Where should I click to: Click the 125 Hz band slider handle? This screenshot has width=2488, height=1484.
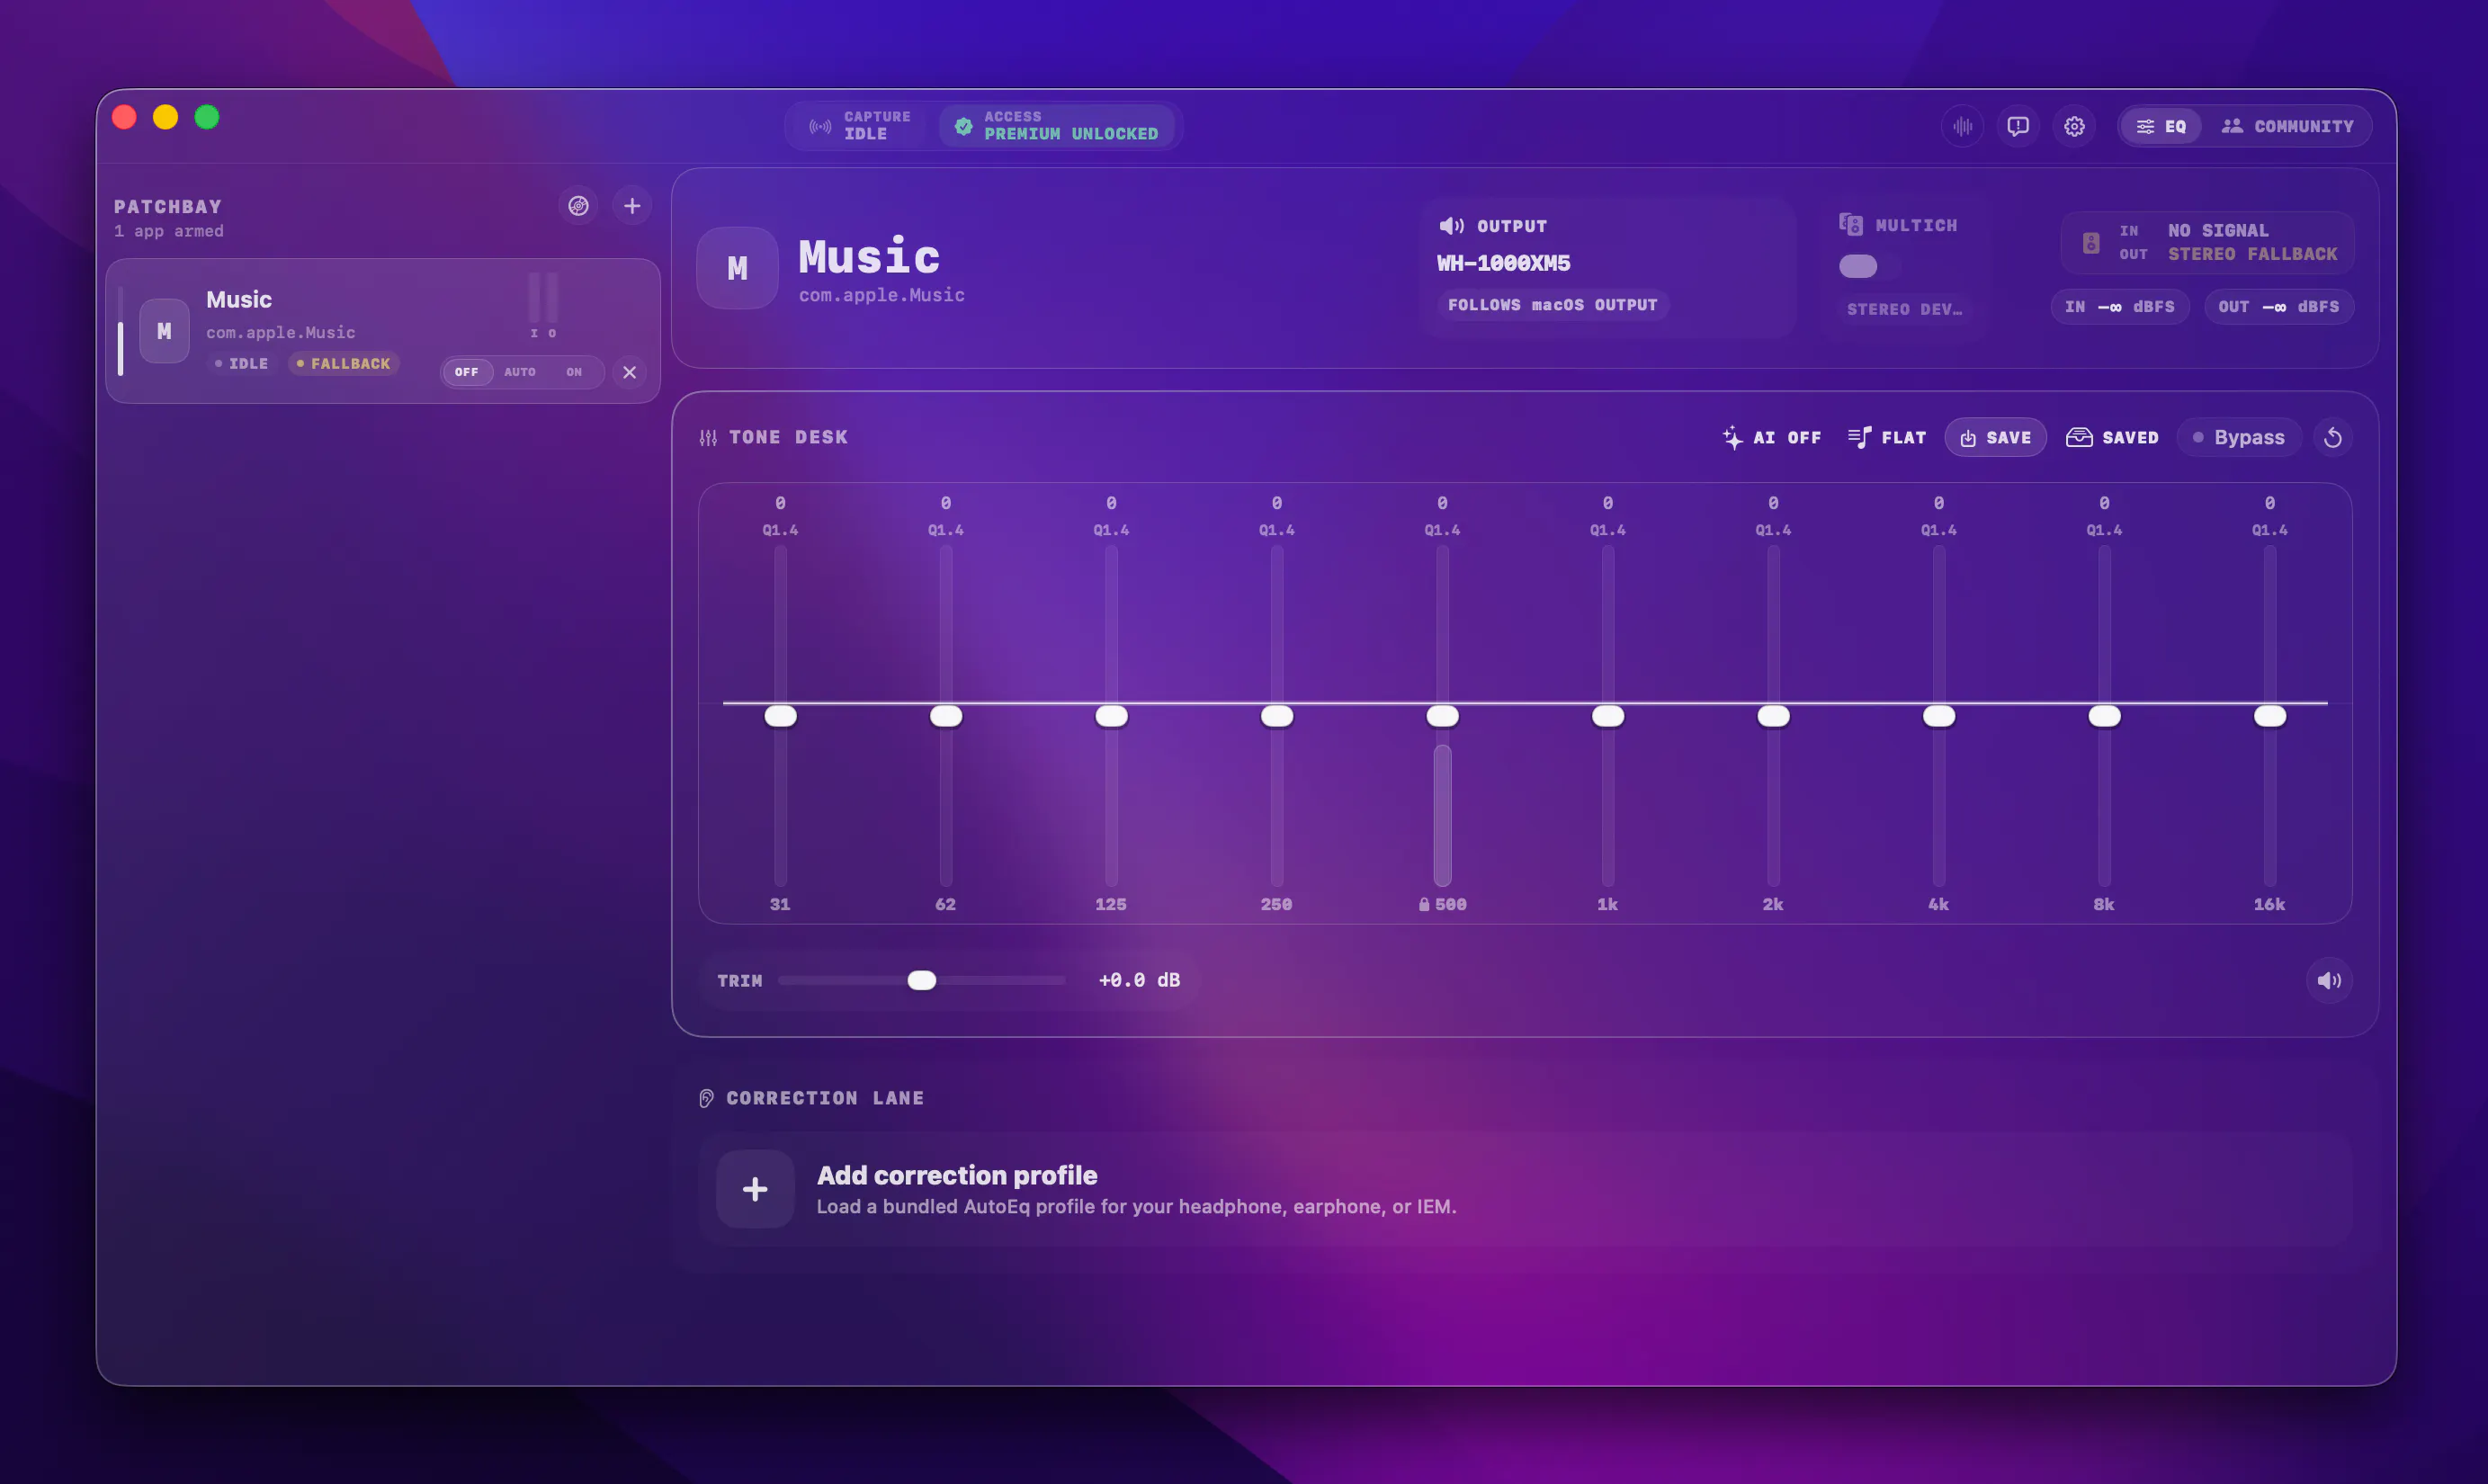[x=1112, y=716]
